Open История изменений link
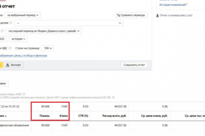The width and height of the screenshot is (205, 136). click(172, 5)
